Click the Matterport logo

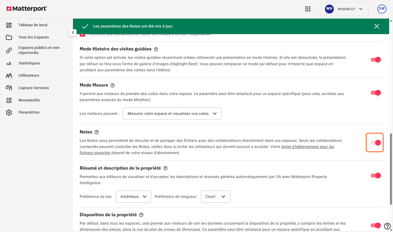27,9
